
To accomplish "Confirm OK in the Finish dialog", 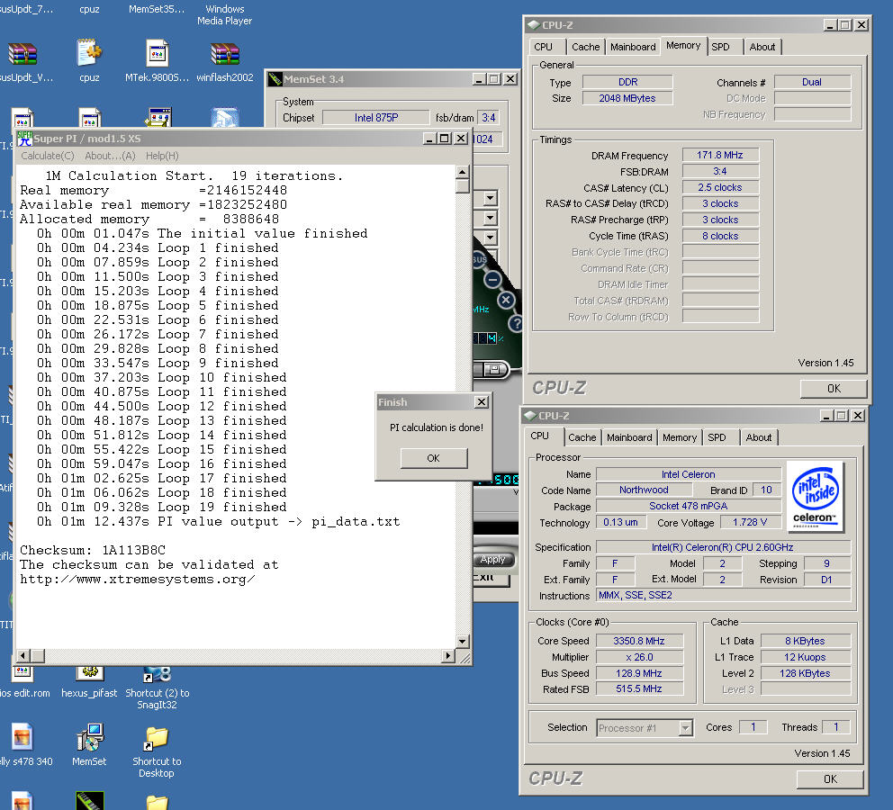I will tap(433, 458).
